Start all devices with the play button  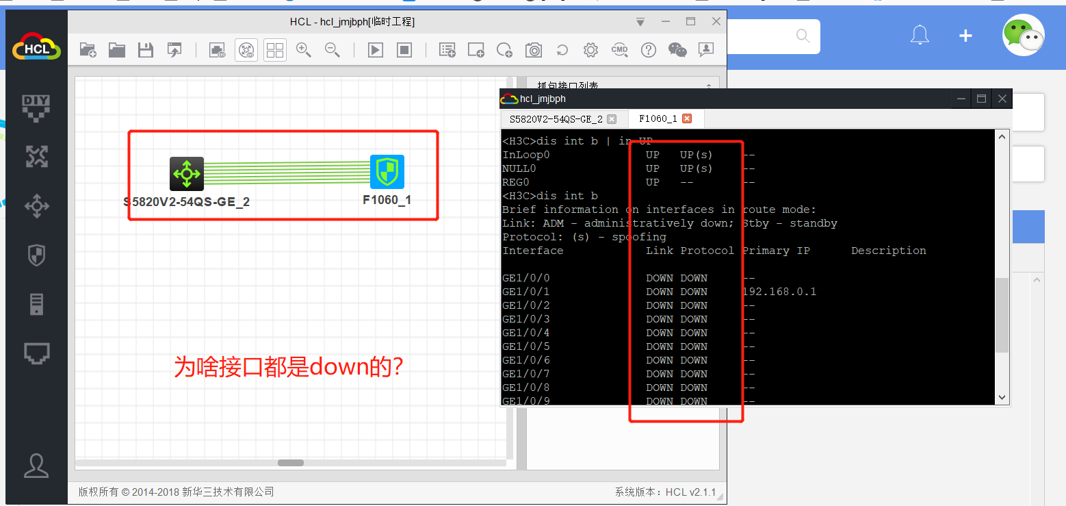[376, 50]
